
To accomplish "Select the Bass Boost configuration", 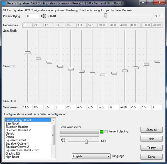I will click(12, 123).
